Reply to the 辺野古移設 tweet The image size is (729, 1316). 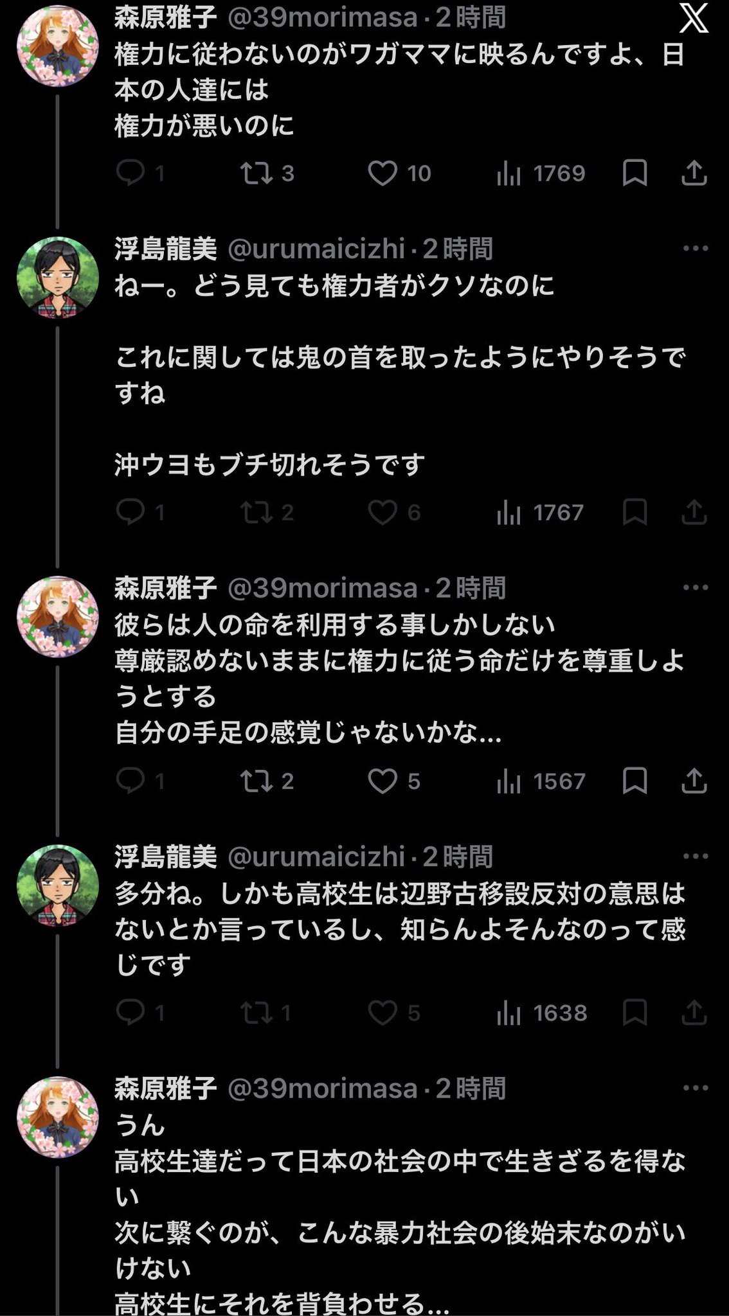click(130, 1013)
